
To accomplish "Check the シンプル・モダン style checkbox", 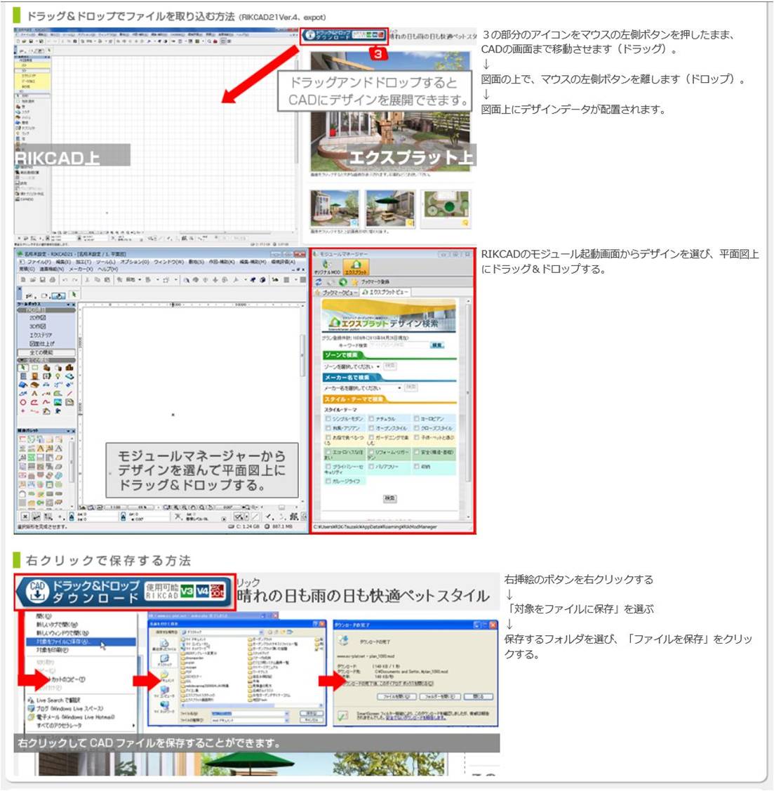I will pos(327,418).
